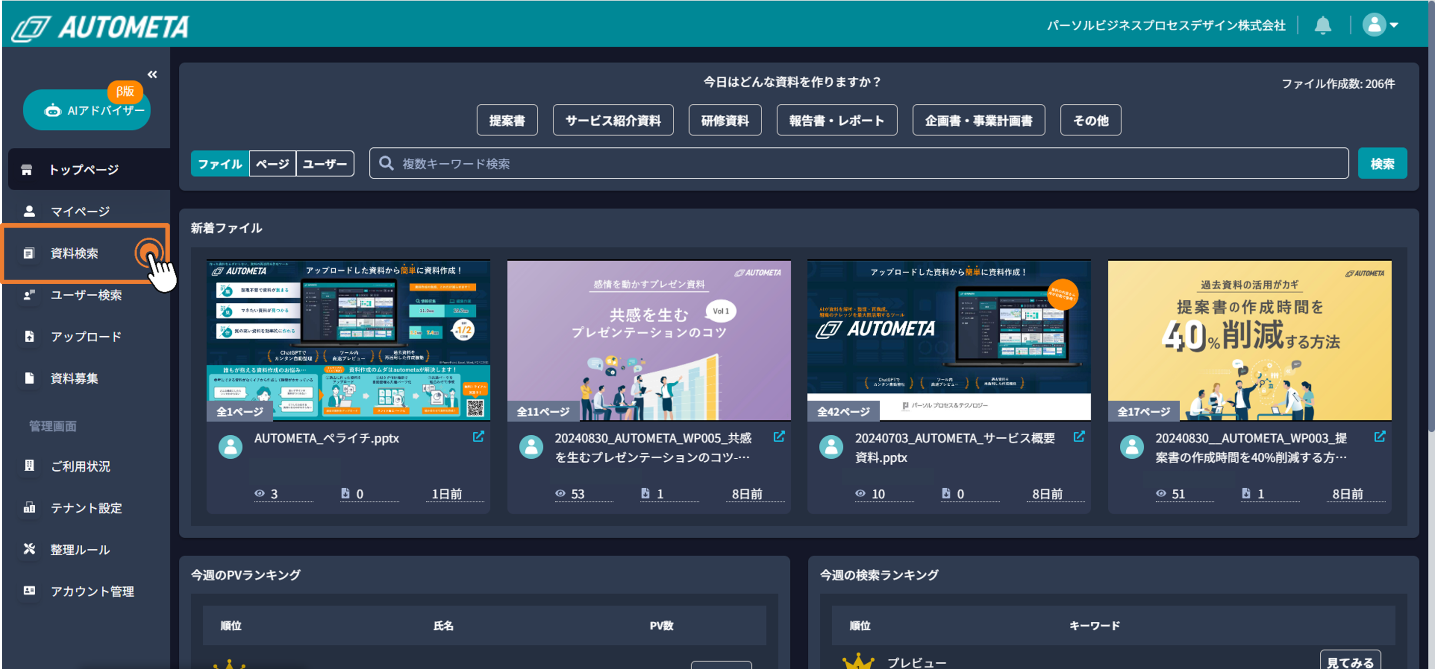Select the 提案書 document type
Image resolution: width=1435 pixels, height=669 pixels.
coord(507,120)
